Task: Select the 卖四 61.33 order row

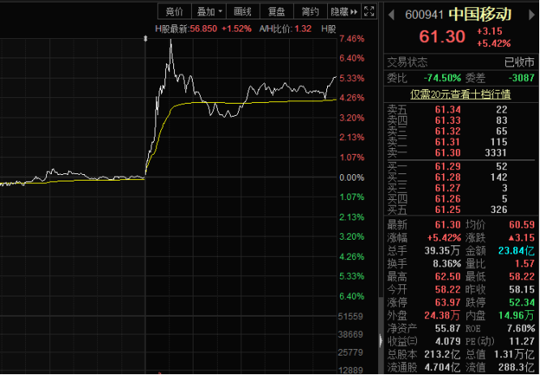Action: (x=461, y=121)
